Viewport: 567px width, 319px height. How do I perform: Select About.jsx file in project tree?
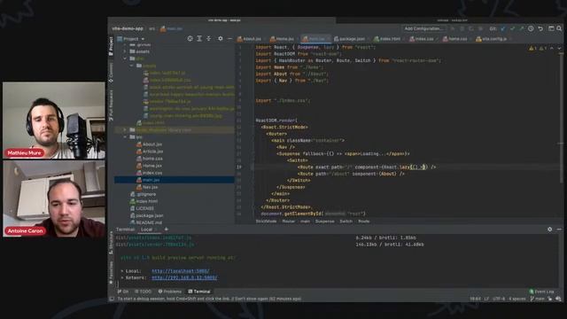coord(149,144)
